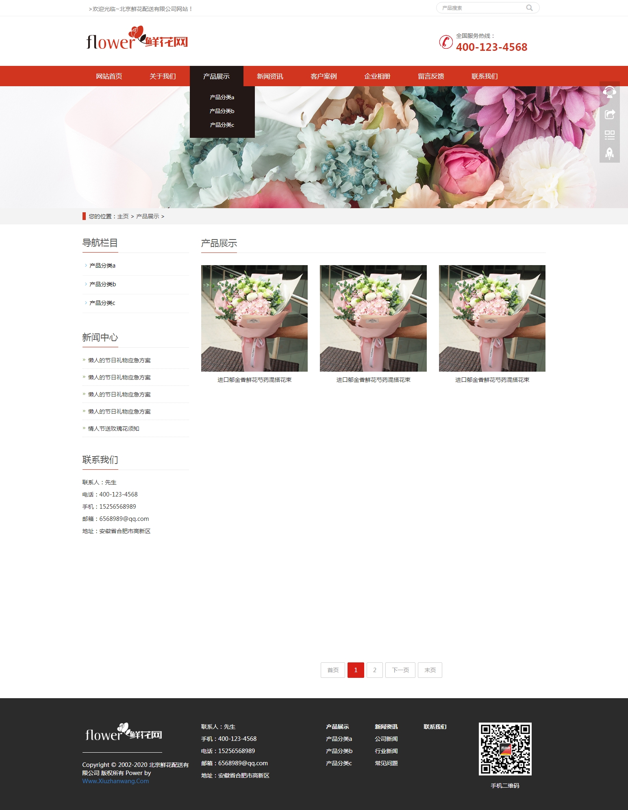Select 产品分类b in the dropdown menu
Viewport: 628px width, 810px height.
click(x=222, y=111)
